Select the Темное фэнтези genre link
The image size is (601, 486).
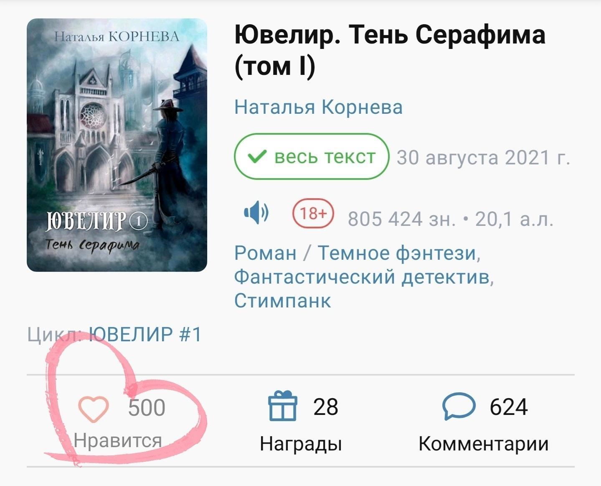pos(396,253)
